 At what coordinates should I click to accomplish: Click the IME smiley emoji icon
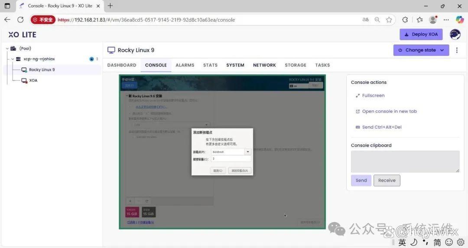click(x=449, y=242)
